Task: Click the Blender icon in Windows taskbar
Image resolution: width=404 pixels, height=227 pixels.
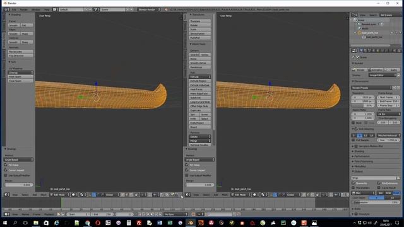Action: point(191,223)
